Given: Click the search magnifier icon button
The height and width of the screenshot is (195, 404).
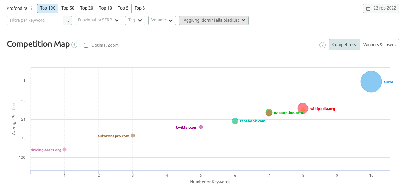Looking at the screenshot, I should 67,20.
